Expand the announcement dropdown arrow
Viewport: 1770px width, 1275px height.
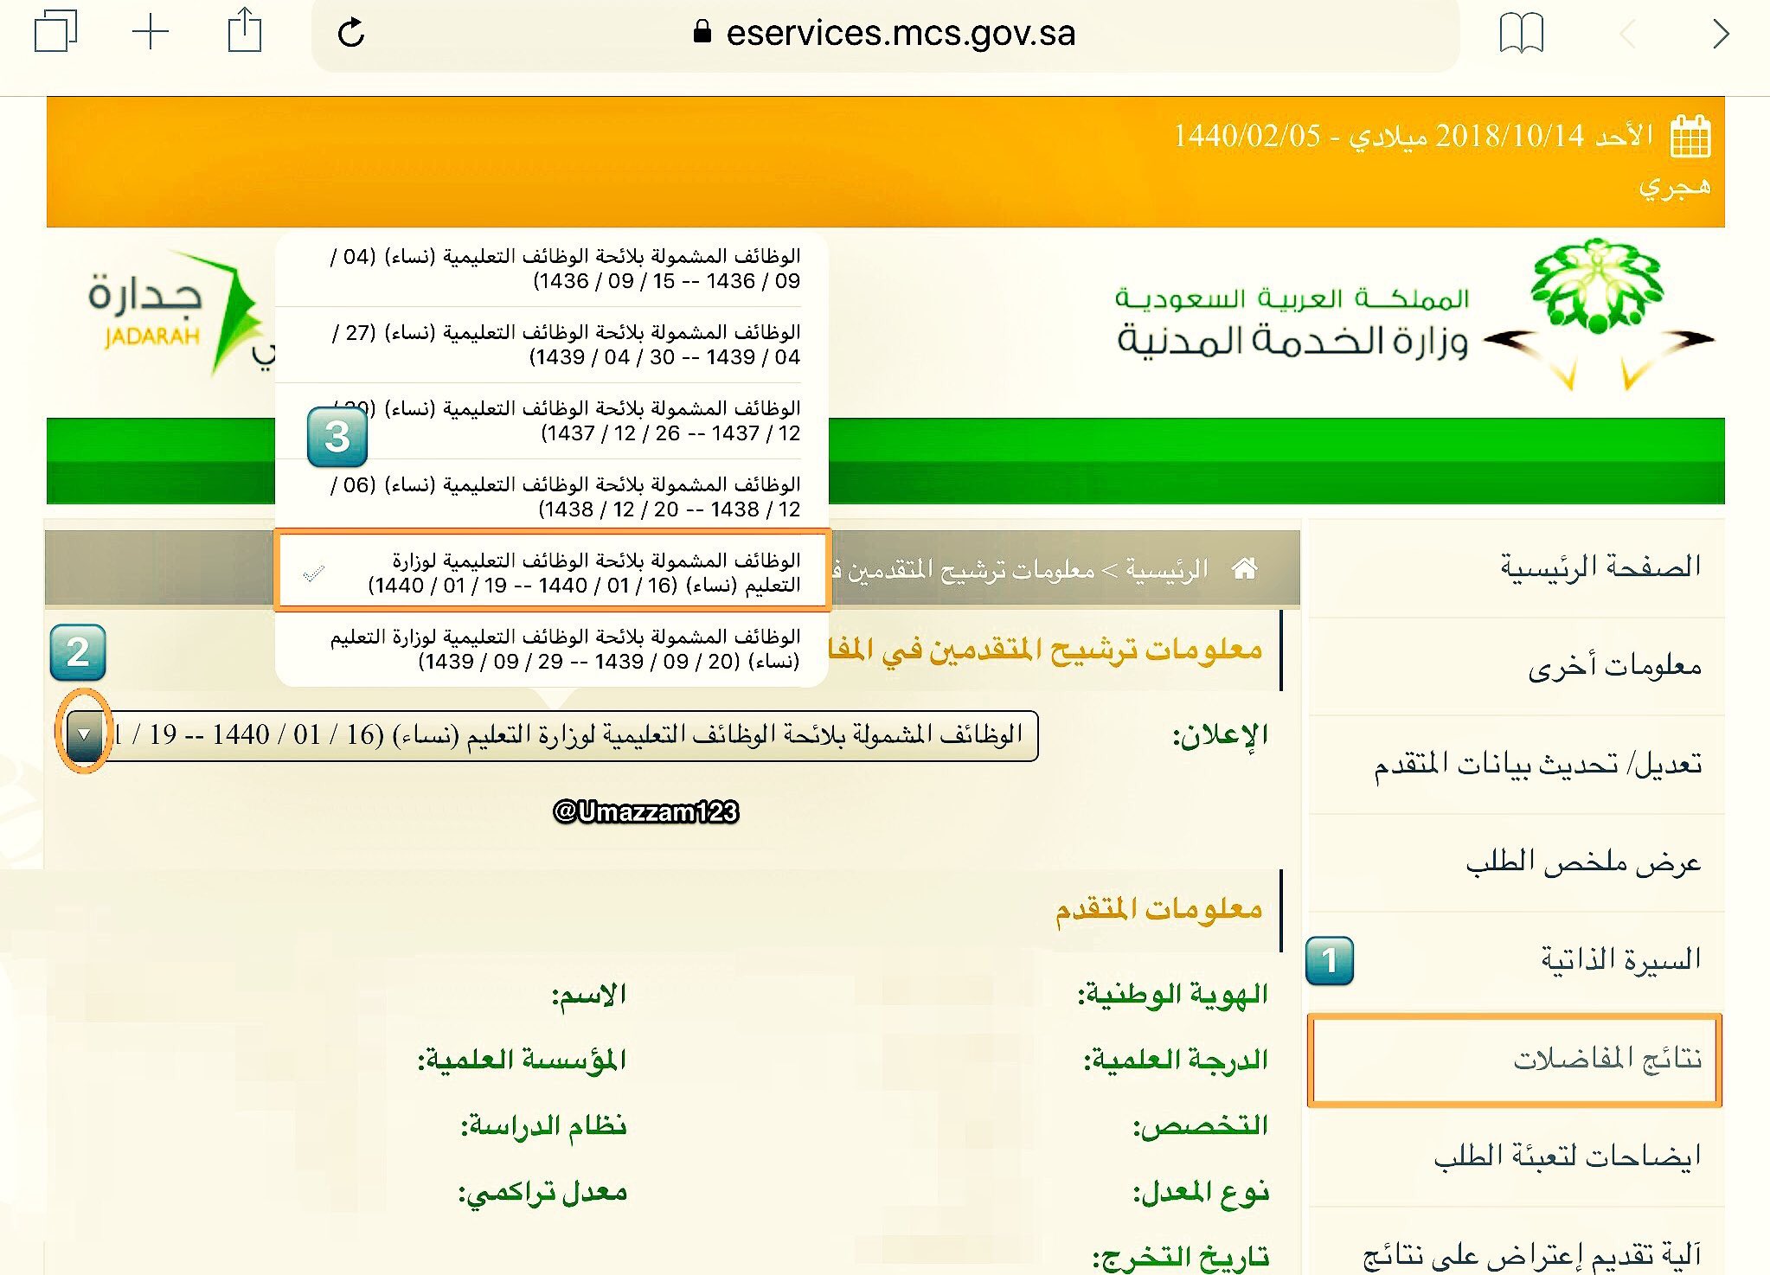pyautogui.click(x=85, y=734)
